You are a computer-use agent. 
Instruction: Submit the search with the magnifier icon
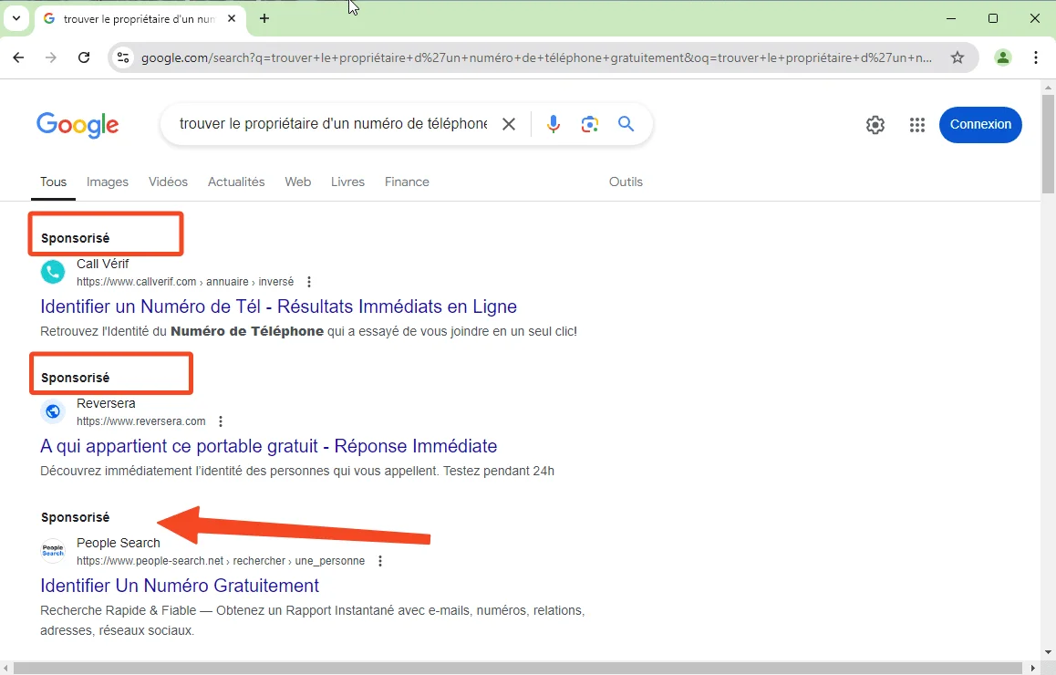pyautogui.click(x=626, y=124)
